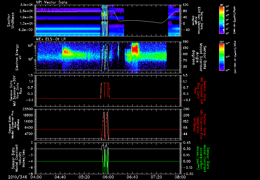This screenshot has height=180, width=260.
Task: Click the MEx ELS-01 LR panel title
Action: 51,39
